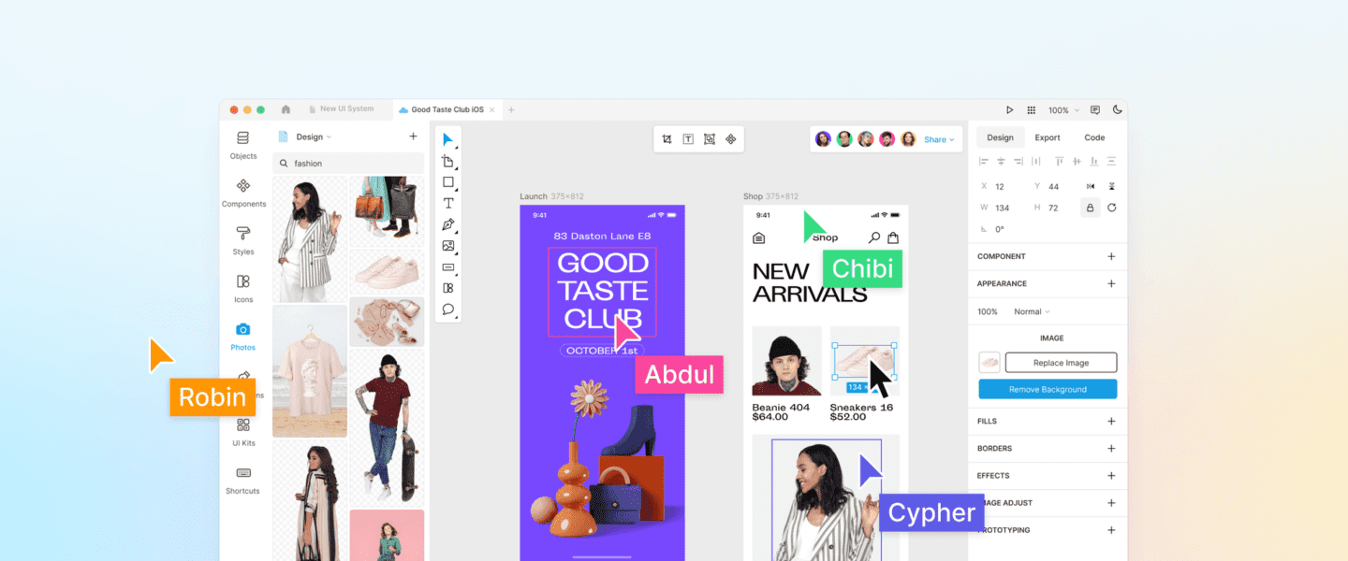
Task: Open the Components panel in the sidebar
Action: pyautogui.click(x=243, y=192)
